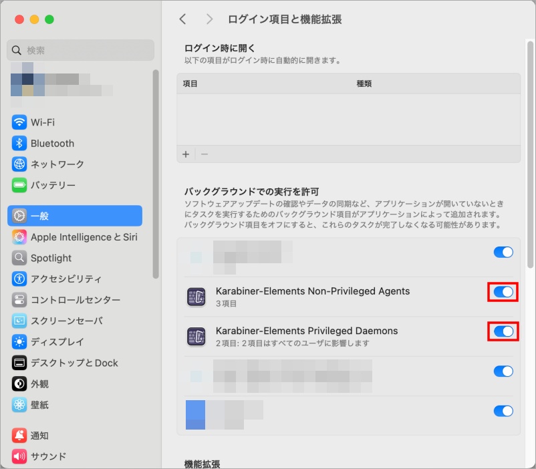Screen dimensions: 536x469
Task: Click the 検索 search field
Action: click(x=80, y=50)
